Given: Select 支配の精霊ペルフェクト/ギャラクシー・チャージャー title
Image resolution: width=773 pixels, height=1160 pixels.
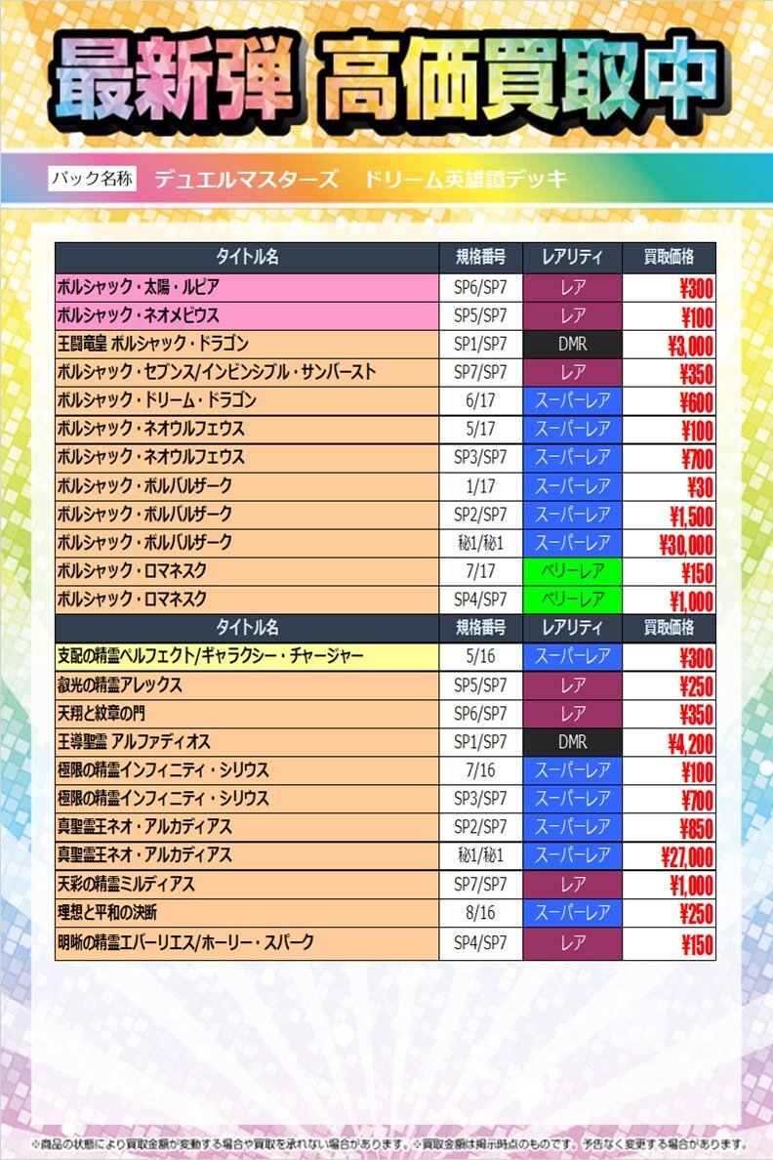Looking at the screenshot, I should (x=211, y=656).
